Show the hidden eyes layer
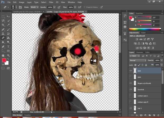 click(131, 77)
